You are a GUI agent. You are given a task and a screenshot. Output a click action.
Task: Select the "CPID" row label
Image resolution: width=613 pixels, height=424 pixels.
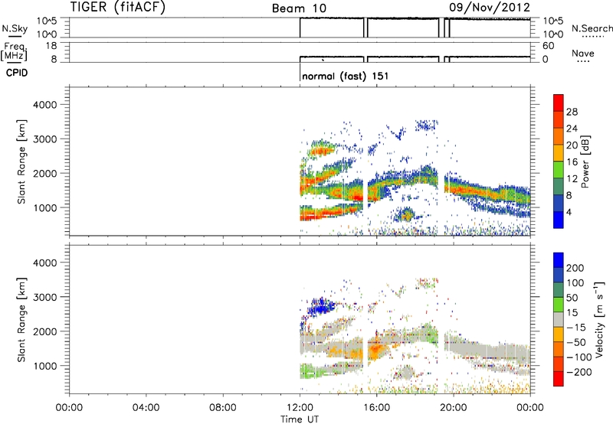point(17,73)
